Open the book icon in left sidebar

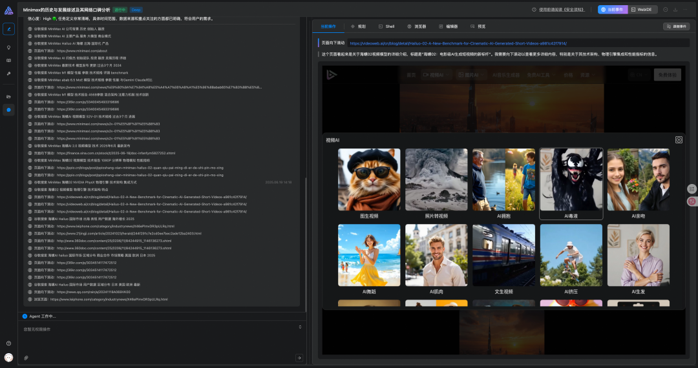click(x=8, y=60)
